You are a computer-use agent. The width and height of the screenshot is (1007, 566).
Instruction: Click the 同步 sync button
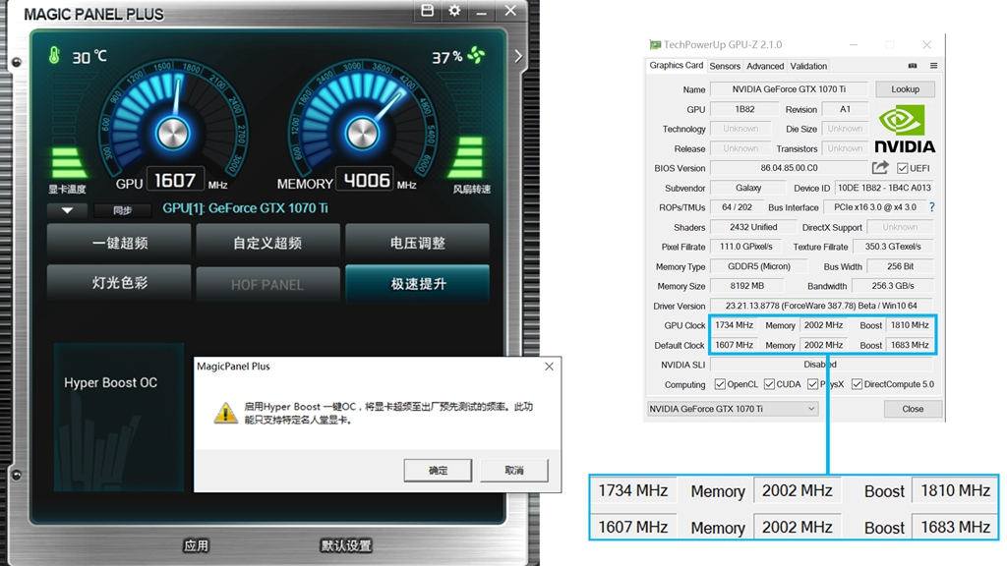[x=122, y=210]
